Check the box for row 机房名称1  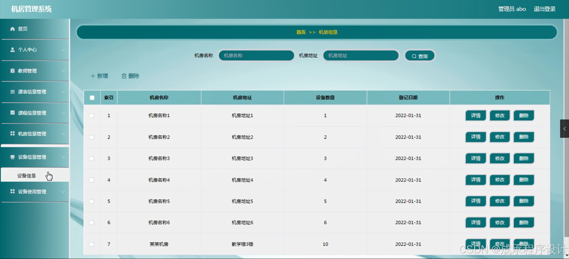[x=92, y=116]
